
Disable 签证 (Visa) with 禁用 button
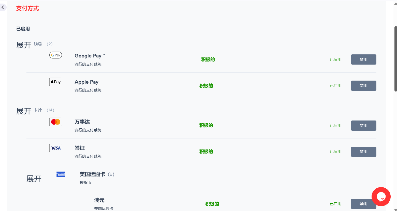click(364, 152)
